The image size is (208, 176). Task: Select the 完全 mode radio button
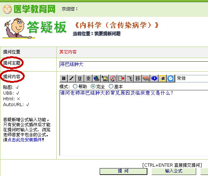93,86
